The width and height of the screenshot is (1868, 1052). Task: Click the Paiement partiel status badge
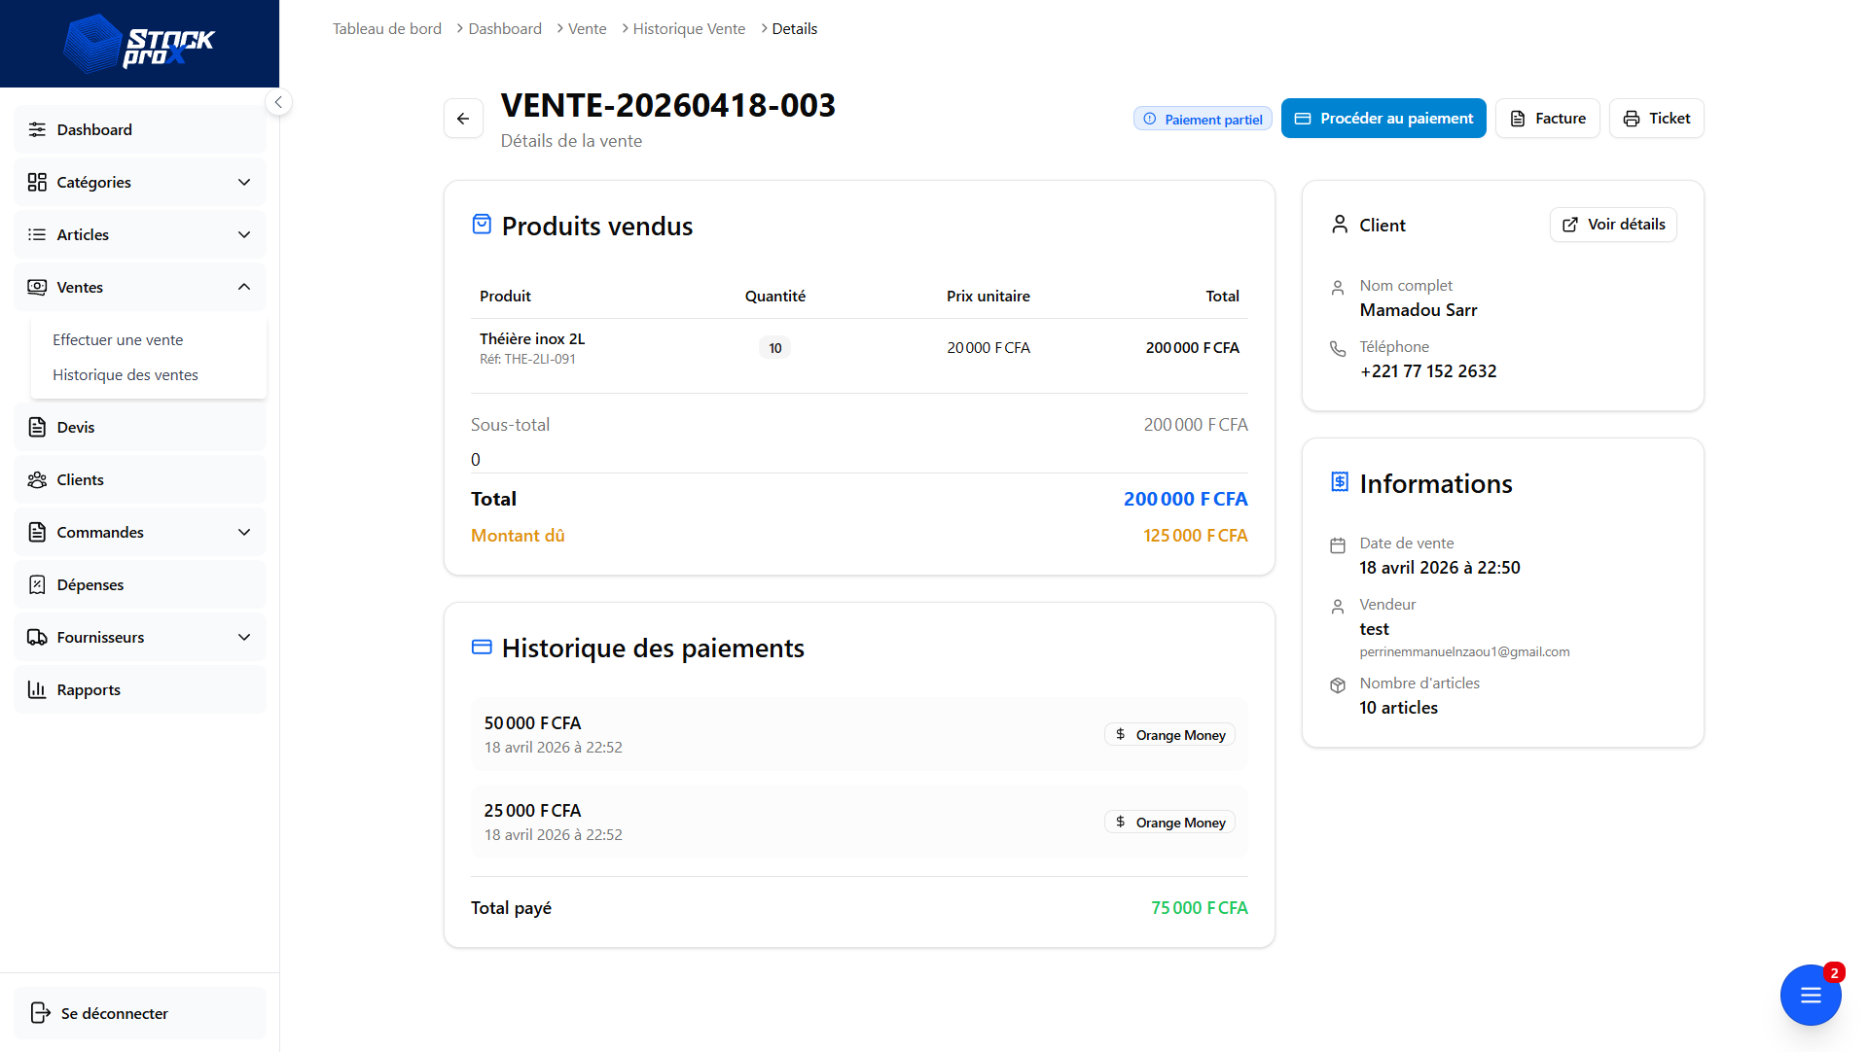[x=1203, y=119]
